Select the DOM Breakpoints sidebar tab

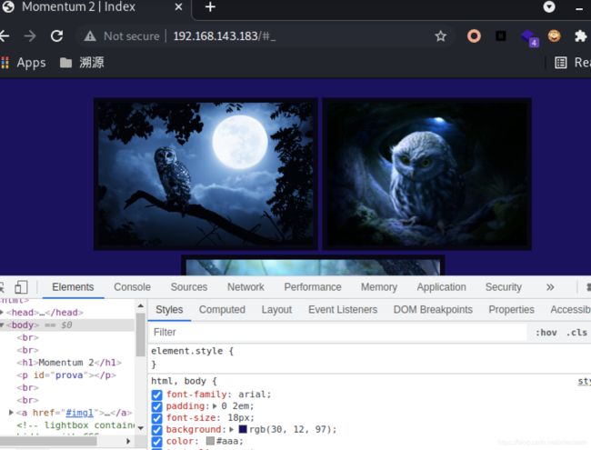(x=433, y=310)
